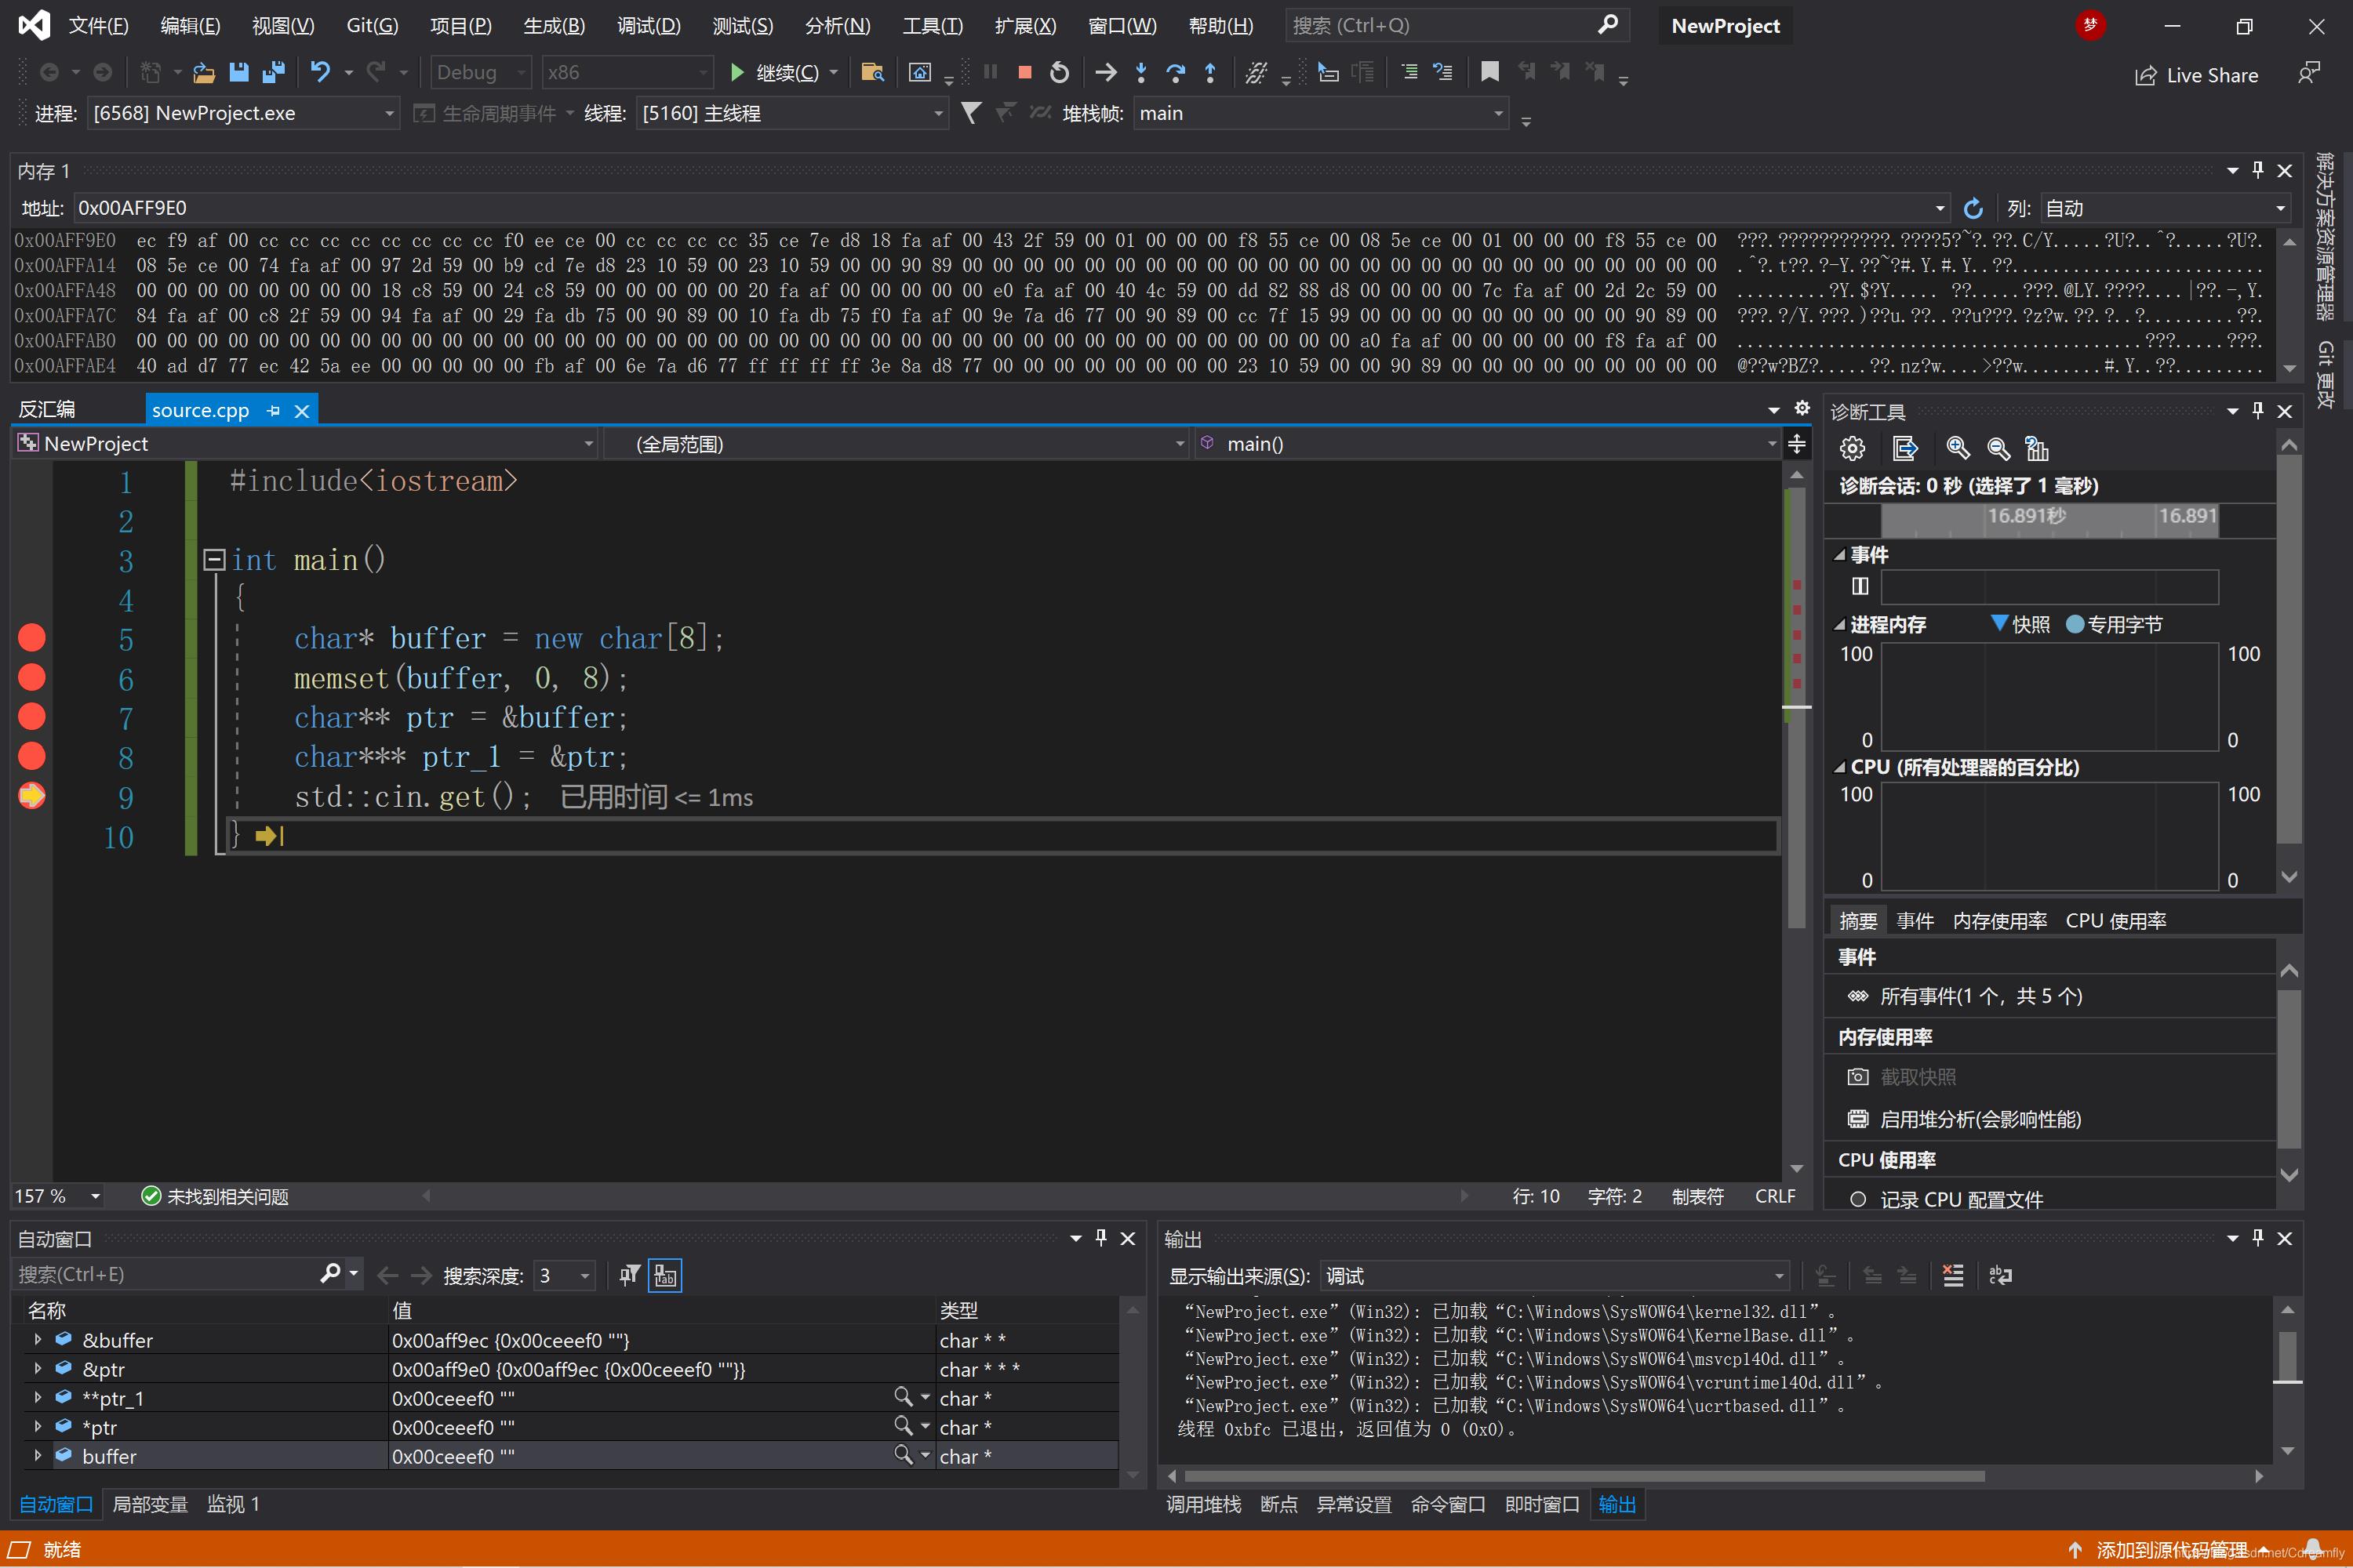This screenshot has width=2353, height=1568.
Task: Open the search depth dropdown
Action: [x=566, y=1275]
